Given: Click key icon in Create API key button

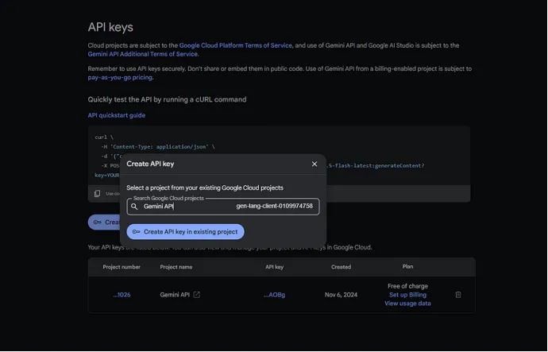Looking at the screenshot, I should click(x=137, y=232).
